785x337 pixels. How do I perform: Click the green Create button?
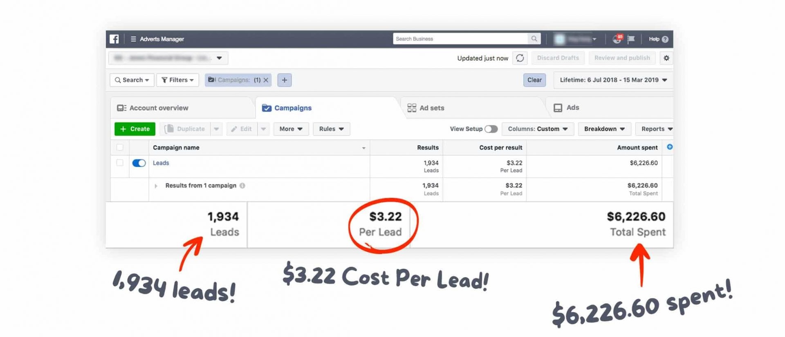click(135, 129)
